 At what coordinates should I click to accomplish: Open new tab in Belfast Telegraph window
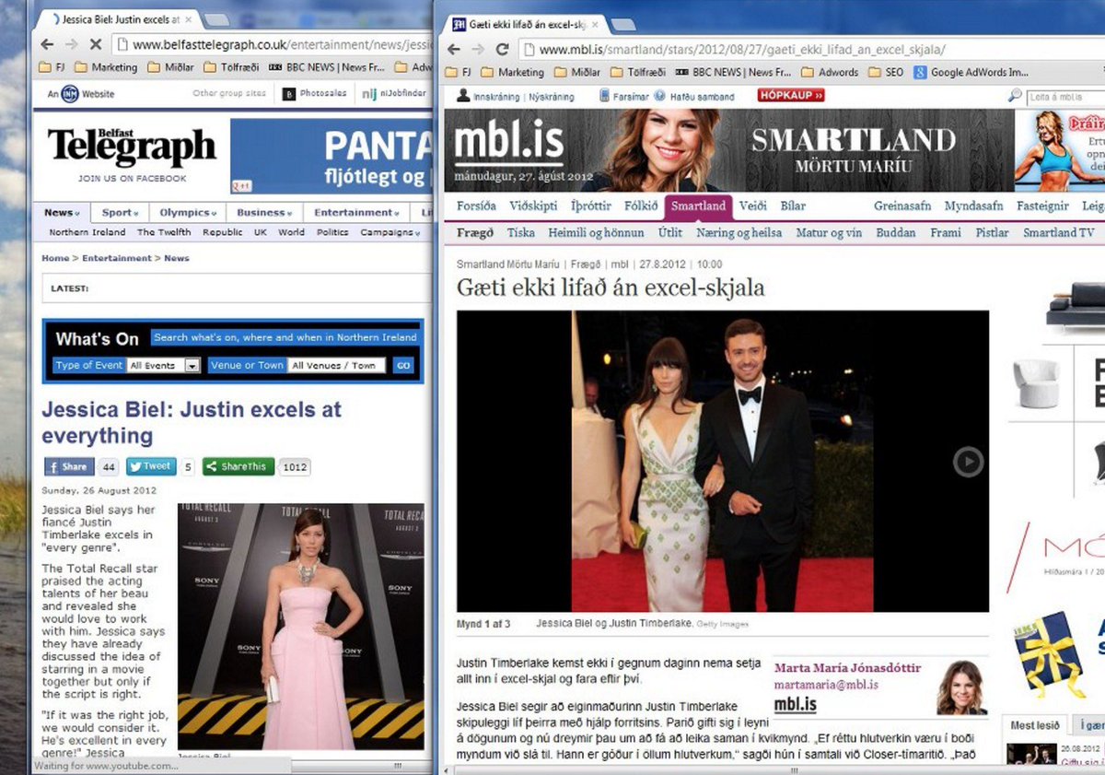[215, 19]
